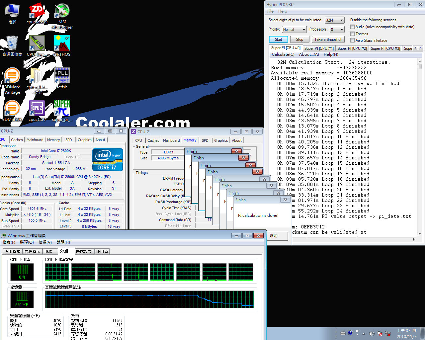Click the Hyper PI horizontal scroll-right arrow

pyautogui.click(x=414, y=239)
